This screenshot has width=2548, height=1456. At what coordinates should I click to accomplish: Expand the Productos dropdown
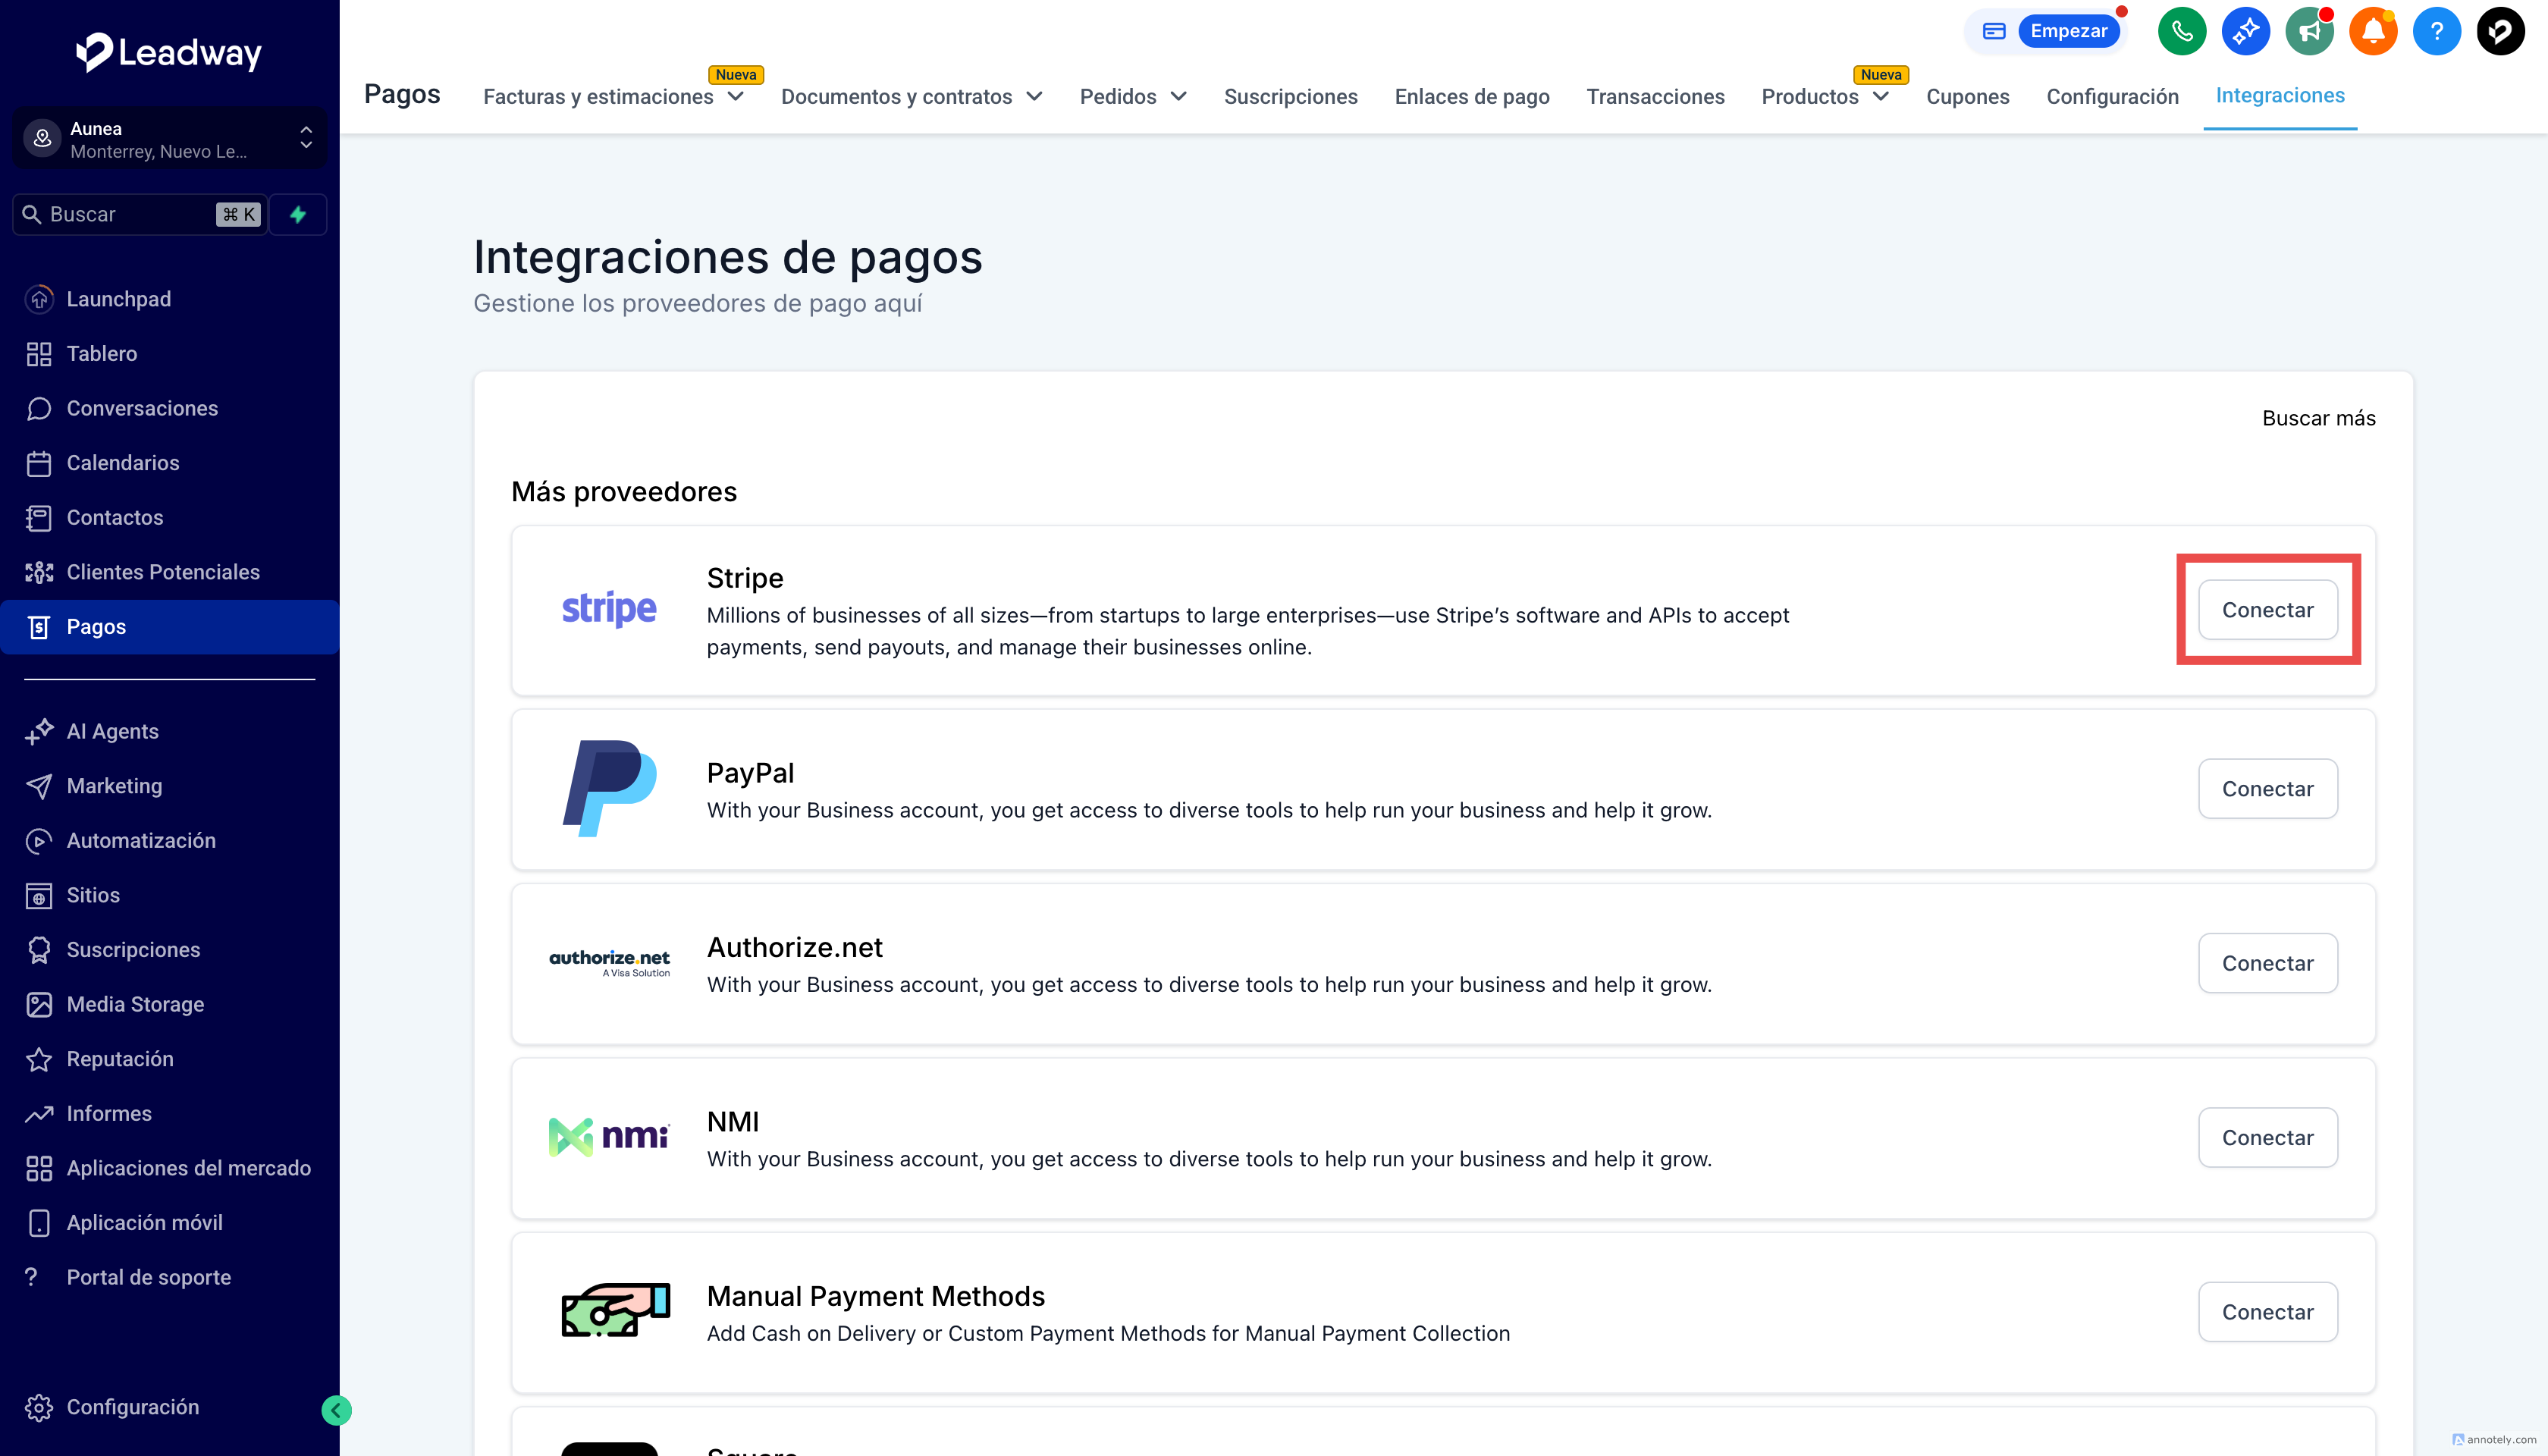pyautogui.click(x=1824, y=97)
